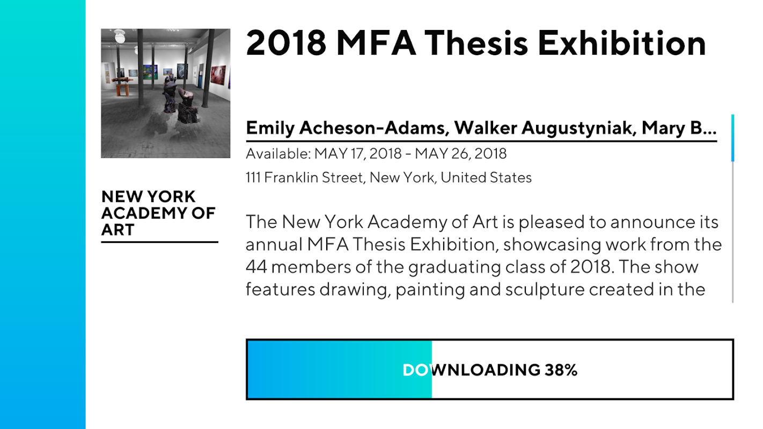
Task: Click the MAY 26, 2018 end date
Action: 460,154
